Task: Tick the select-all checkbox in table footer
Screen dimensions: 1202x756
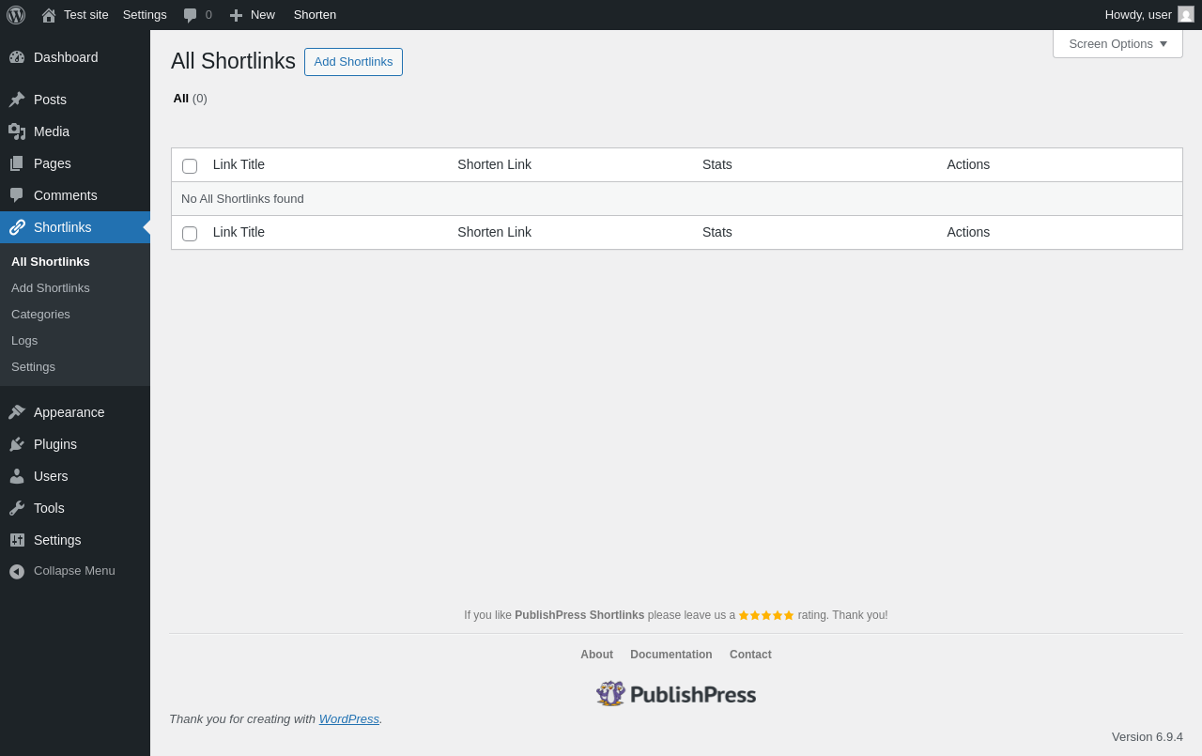Action: point(190,234)
